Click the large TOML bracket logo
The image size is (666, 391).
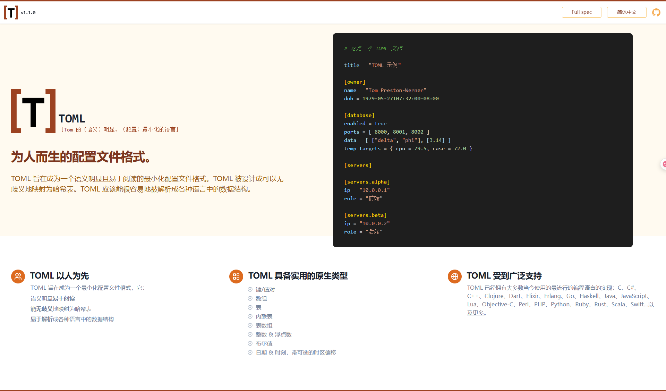pyautogui.click(x=33, y=111)
